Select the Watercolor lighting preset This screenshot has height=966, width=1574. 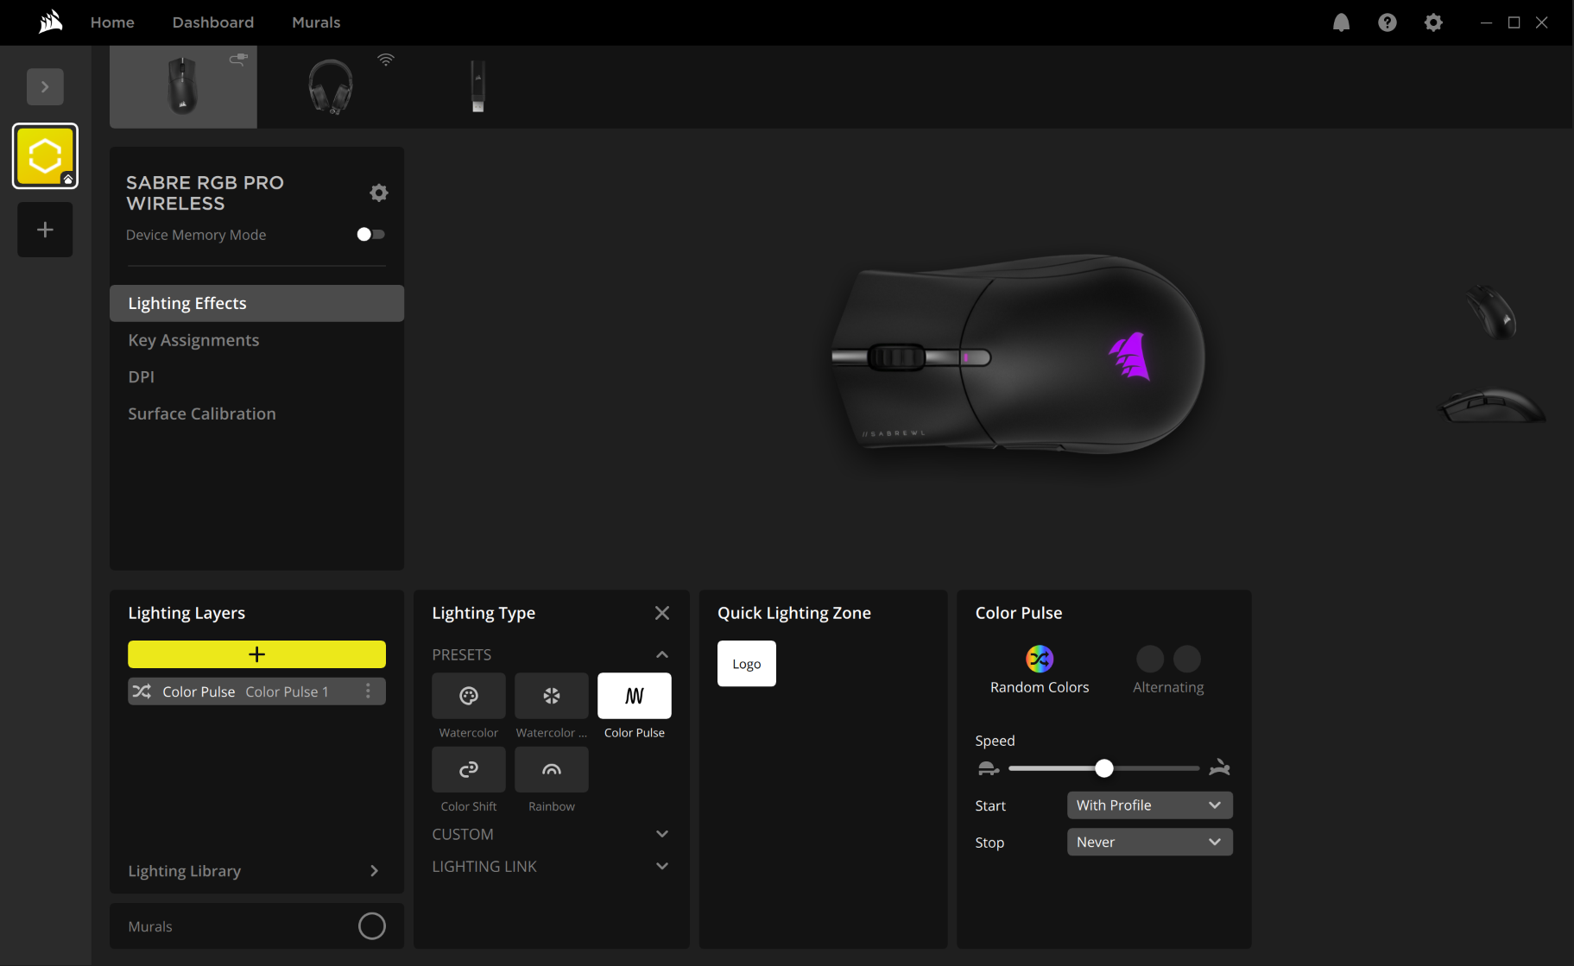coord(468,696)
